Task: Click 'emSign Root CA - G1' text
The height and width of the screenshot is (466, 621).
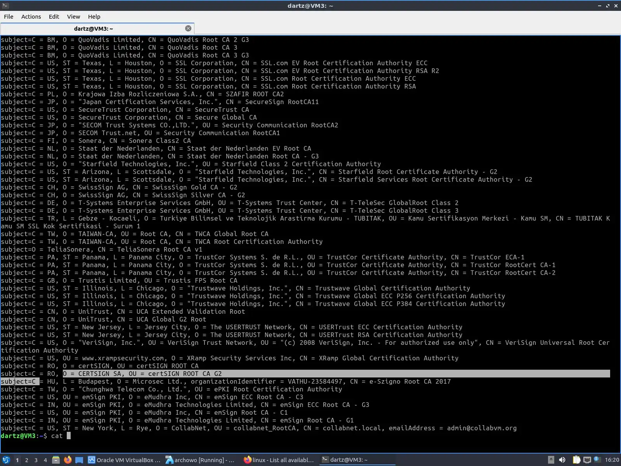Action: (x=317, y=420)
